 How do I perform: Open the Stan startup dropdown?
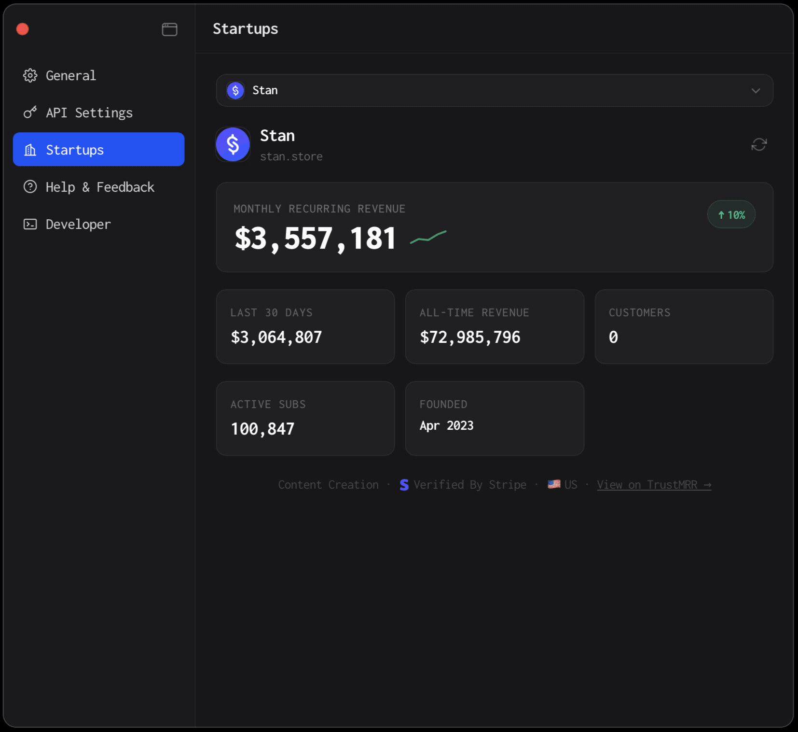coord(494,91)
